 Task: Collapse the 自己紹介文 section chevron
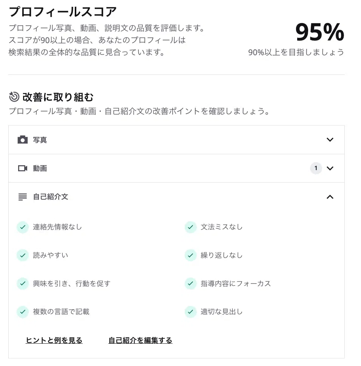click(x=330, y=197)
